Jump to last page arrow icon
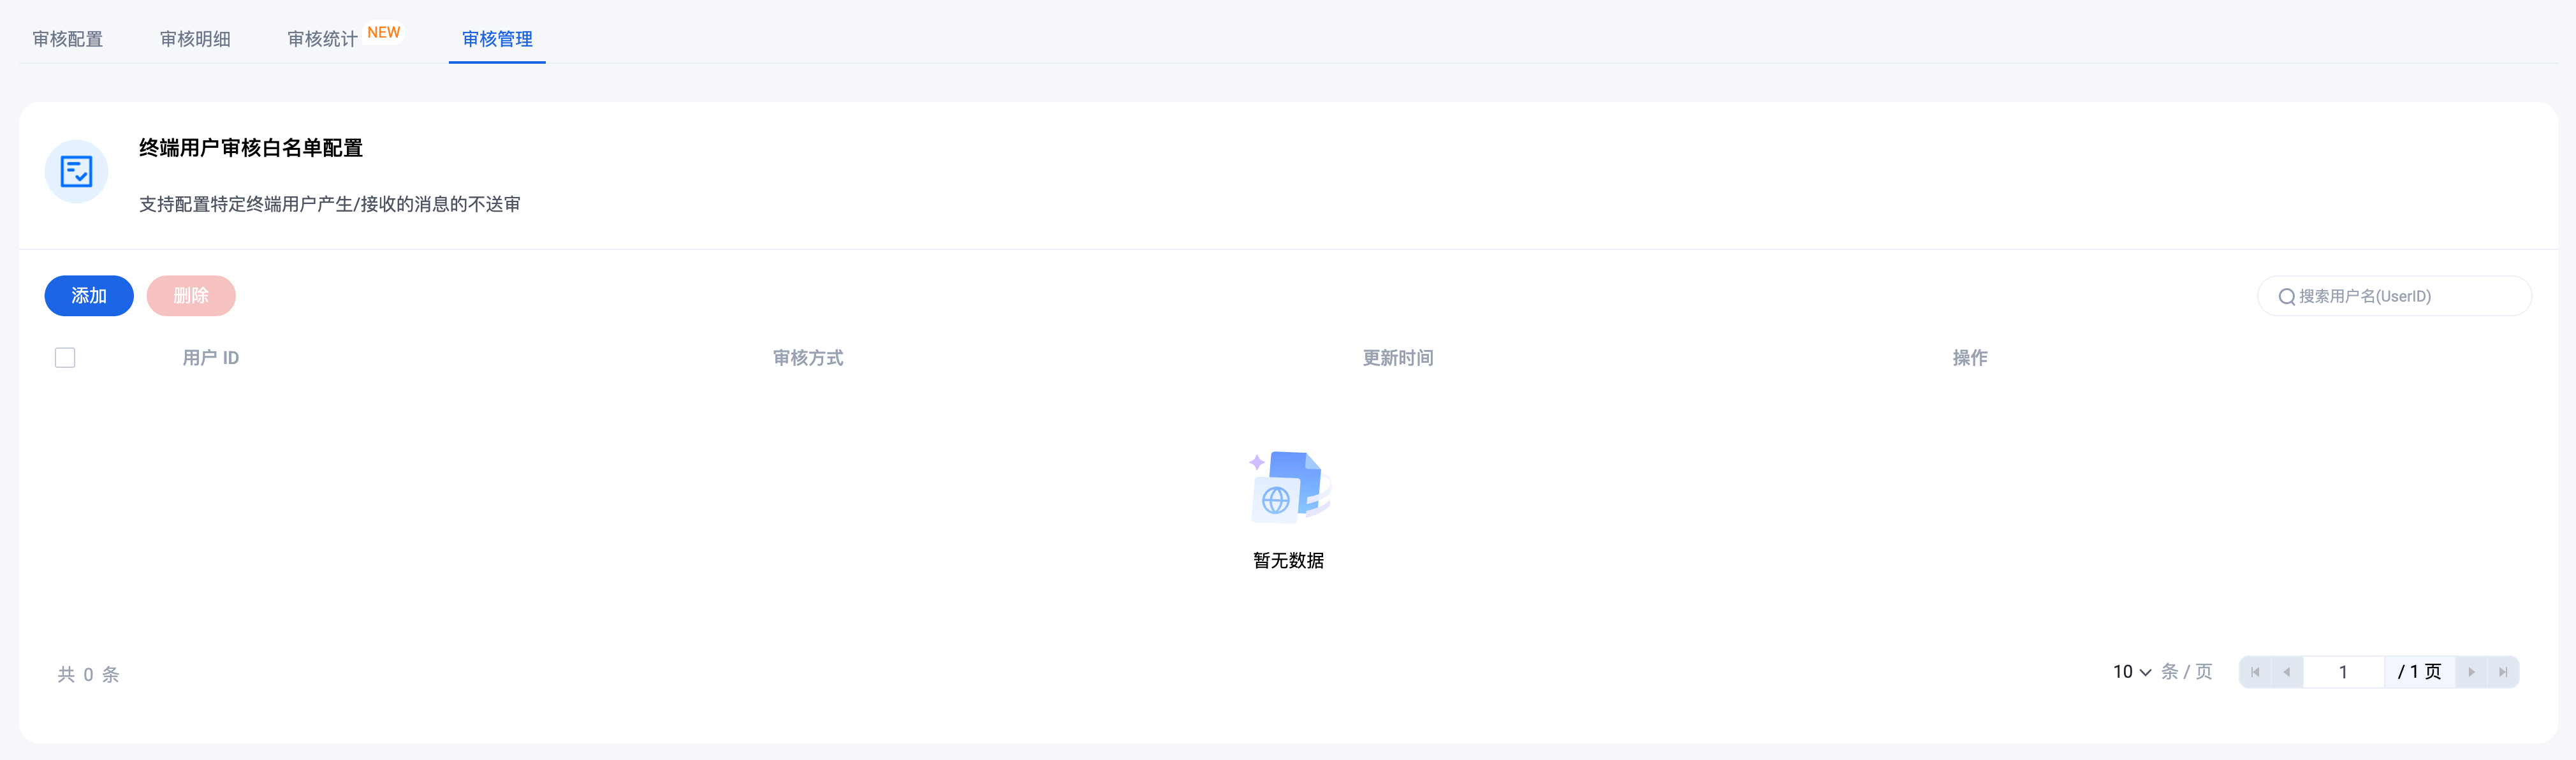Screen dimensions: 2576x760 click(x=2503, y=672)
